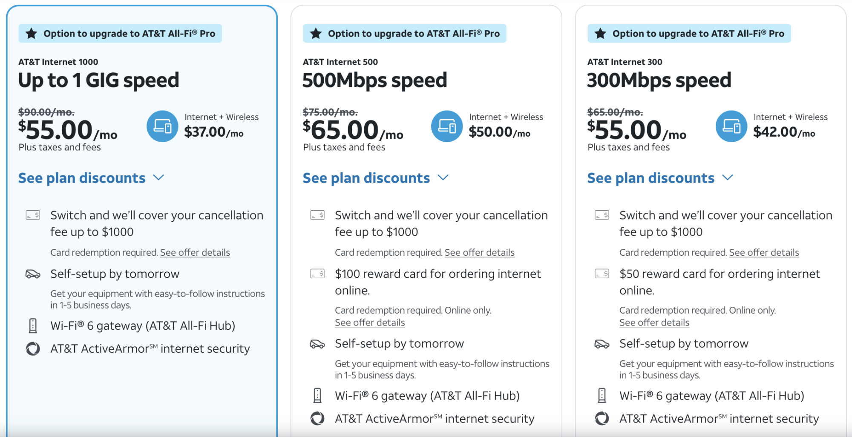This screenshot has width=852, height=437.
Task: Click the Internet + Wireless icon for Internet 1000
Action: coord(162,126)
